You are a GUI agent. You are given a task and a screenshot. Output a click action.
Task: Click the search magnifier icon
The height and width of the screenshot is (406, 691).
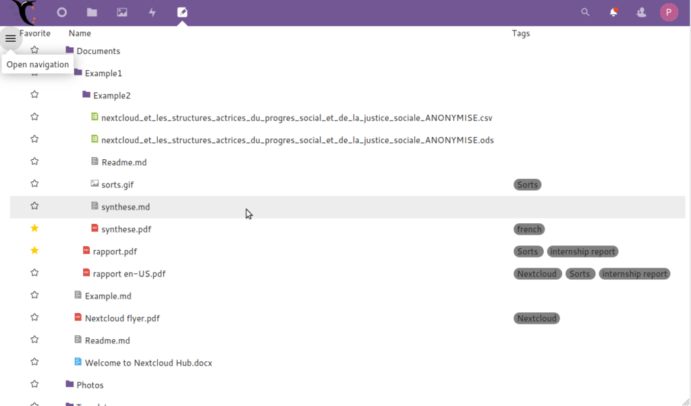click(x=585, y=12)
